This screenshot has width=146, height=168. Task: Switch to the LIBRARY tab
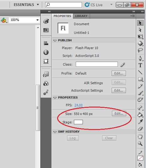81,16
